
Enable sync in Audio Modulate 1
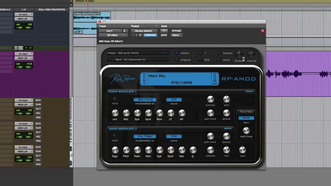click(x=115, y=99)
